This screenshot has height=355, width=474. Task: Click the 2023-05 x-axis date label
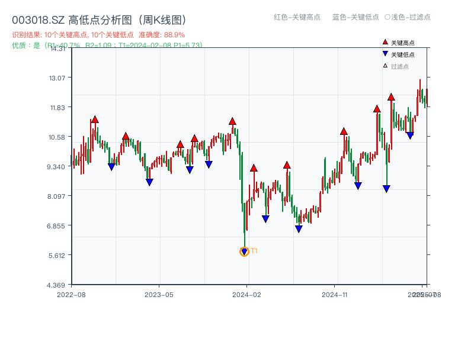(159, 295)
